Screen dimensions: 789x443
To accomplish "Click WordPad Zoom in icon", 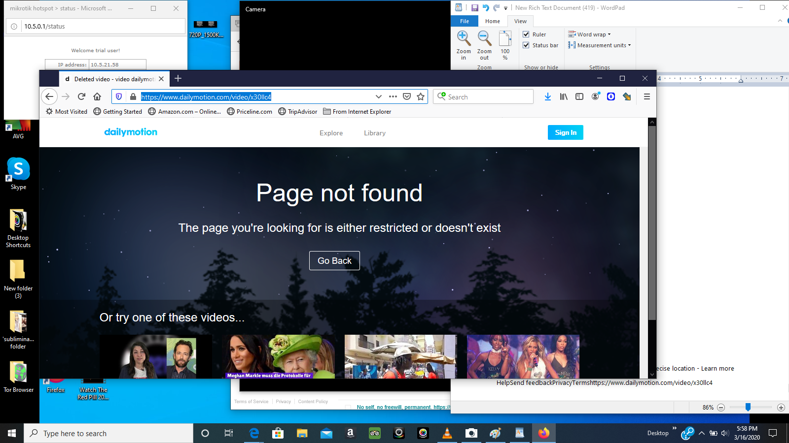I will [464, 45].
